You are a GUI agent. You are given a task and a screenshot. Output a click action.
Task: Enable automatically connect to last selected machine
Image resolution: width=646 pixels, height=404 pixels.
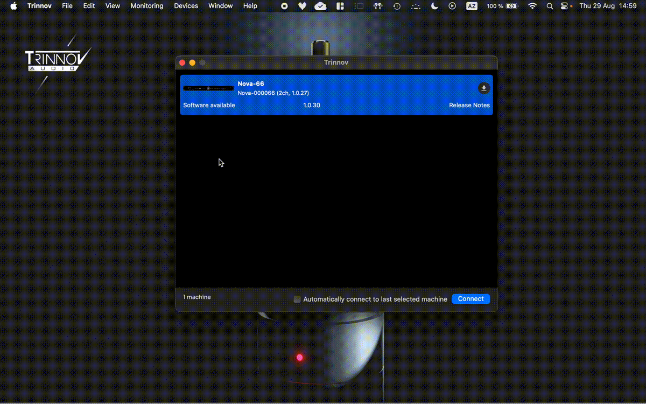(x=297, y=299)
